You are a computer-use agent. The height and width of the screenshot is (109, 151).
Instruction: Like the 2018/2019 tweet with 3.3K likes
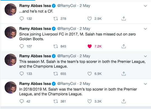click(x=89, y=101)
